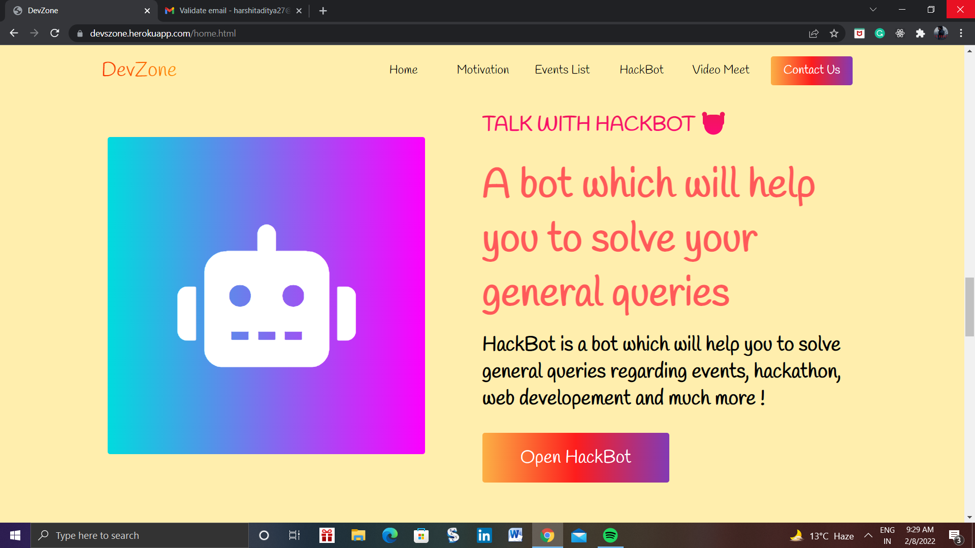The width and height of the screenshot is (975, 548).
Task: Launch Microsoft Word from the taskbar
Action: (x=515, y=535)
